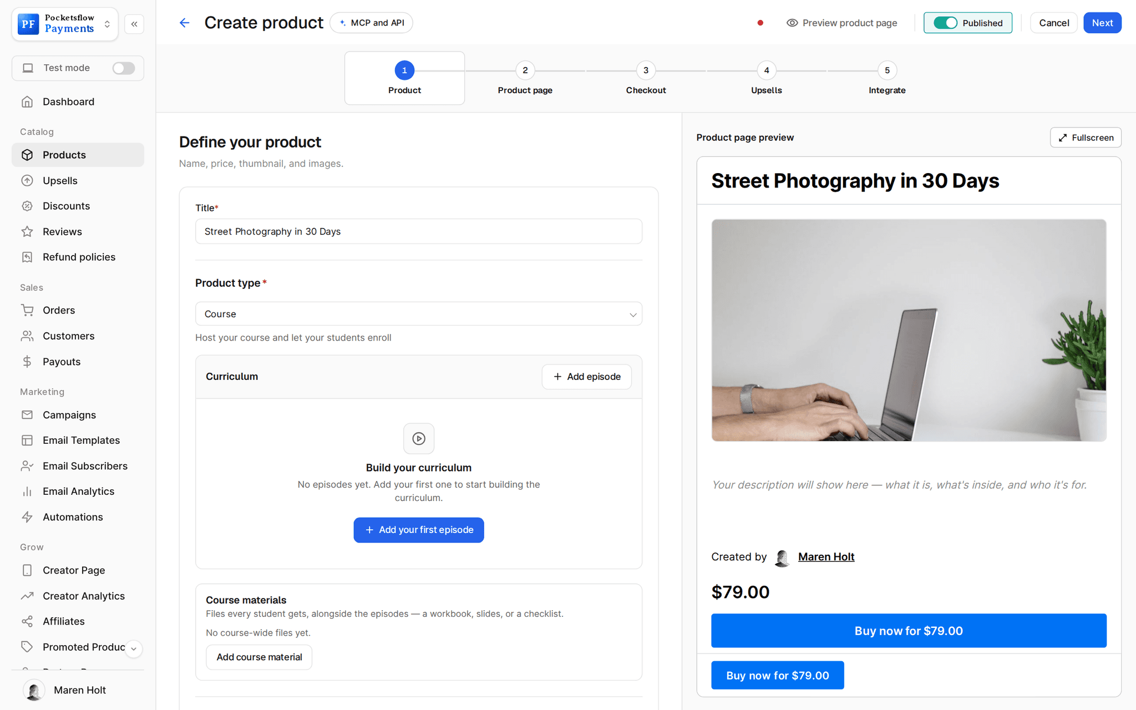Viewport: 1136px width, 710px height.
Task: Toggle Test mode switch
Action: (123, 68)
